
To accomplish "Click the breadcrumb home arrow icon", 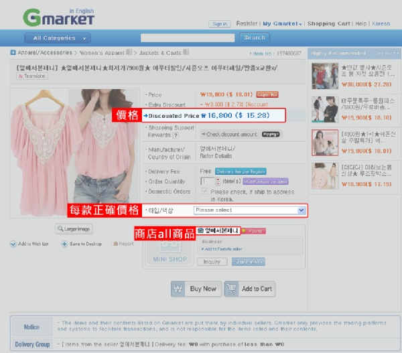I will tap(13, 52).
